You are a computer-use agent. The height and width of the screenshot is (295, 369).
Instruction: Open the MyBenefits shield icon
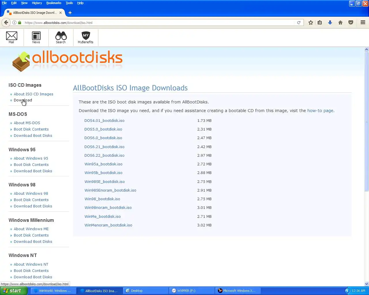(x=86, y=37)
